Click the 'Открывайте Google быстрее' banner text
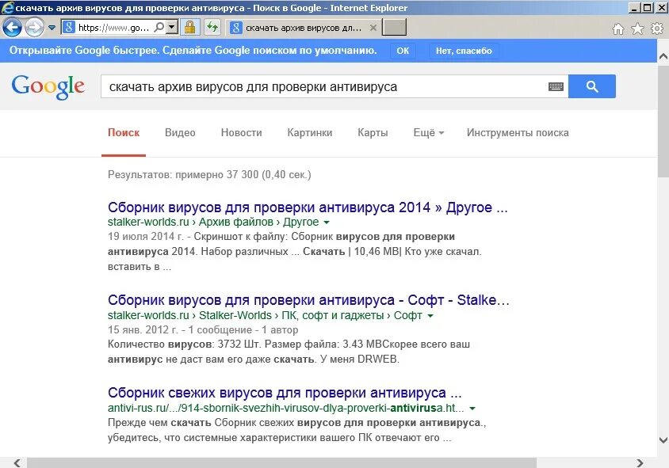Image resolution: width=669 pixels, height=468 pixels. click(193, 51)
